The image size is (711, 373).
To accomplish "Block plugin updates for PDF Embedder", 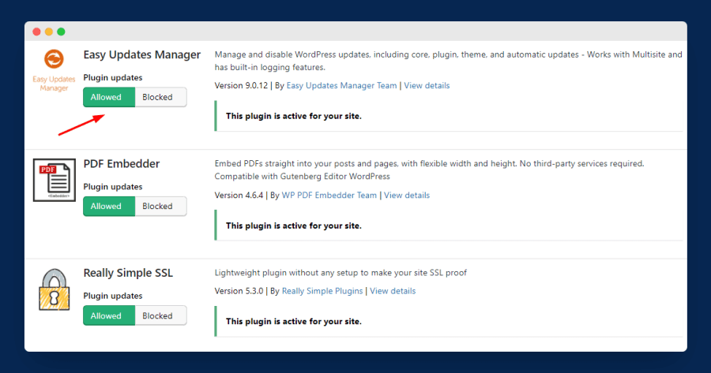I will pos(160,206).
